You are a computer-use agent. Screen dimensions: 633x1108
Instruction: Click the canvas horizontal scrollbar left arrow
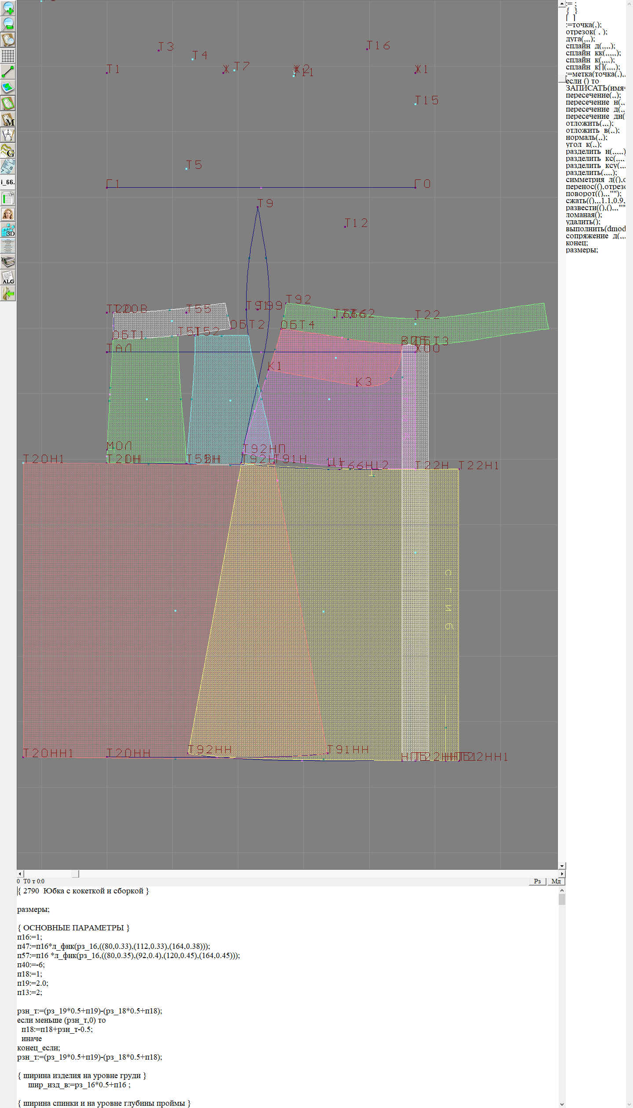tap(20, 874)
